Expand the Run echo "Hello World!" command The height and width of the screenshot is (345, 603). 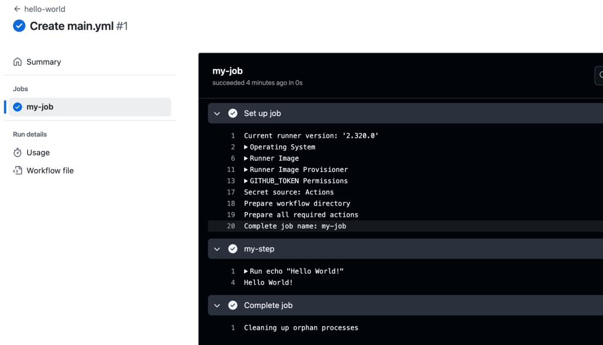(246, 271)
